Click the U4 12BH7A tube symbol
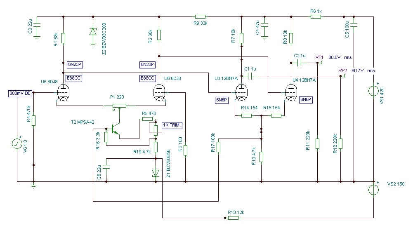Viewport: 413px width, 228px height. pos(291,93)
